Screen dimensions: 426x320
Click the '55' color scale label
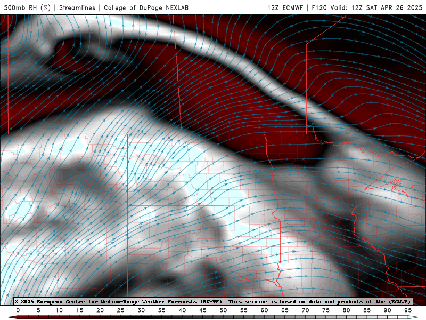(x=244, y=310)
